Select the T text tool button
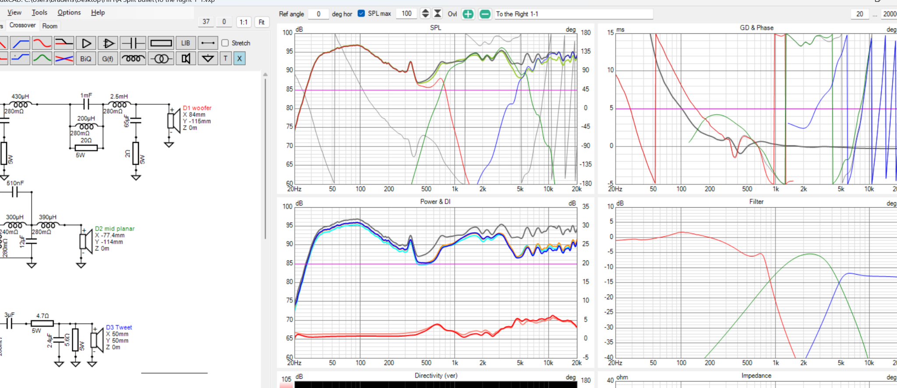 [x=226, y=58]
